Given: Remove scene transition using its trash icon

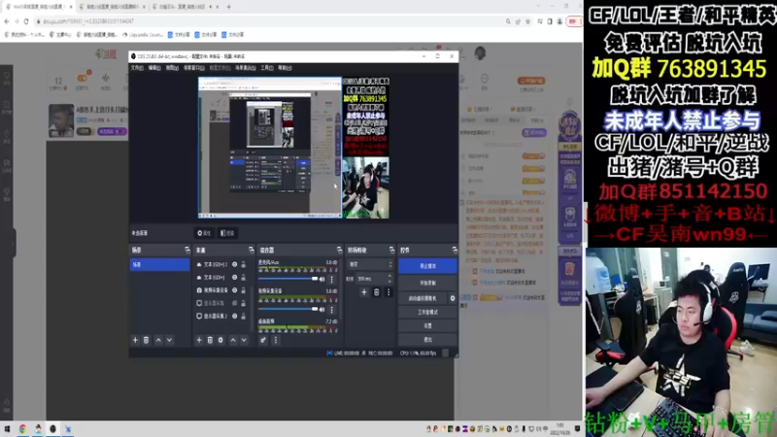Looking at the screenshot, I should (377, 292).
